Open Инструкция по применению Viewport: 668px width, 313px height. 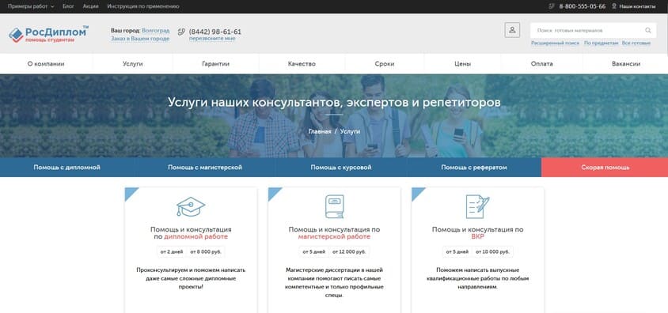point(143,6)
